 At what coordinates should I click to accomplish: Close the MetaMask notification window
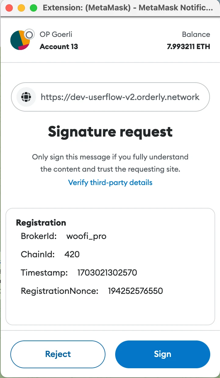click(x=9, y=8)
